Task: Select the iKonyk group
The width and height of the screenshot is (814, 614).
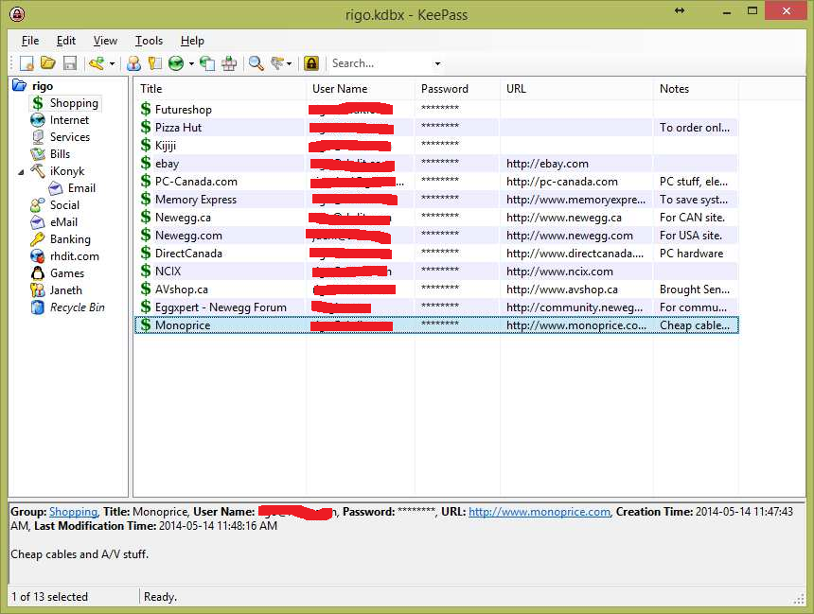Action: tap(67, 172)
